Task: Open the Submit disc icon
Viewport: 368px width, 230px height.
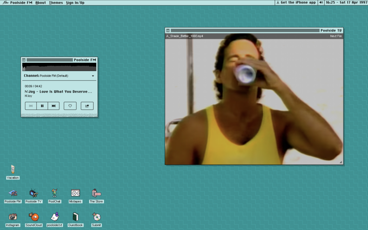Action: [97, 217]
